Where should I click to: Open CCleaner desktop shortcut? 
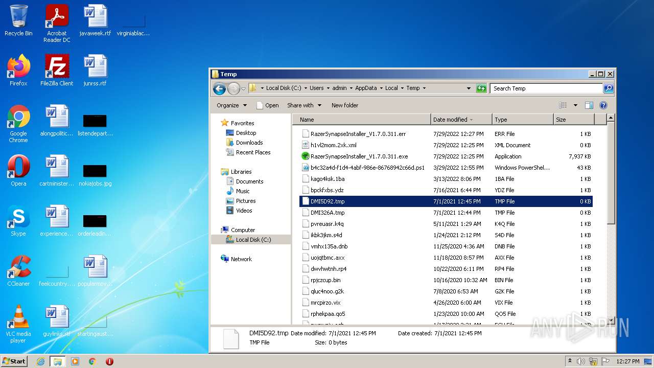tap(18, 271)
